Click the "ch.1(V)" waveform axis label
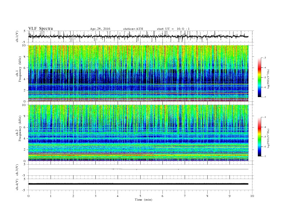 [17, 36]
